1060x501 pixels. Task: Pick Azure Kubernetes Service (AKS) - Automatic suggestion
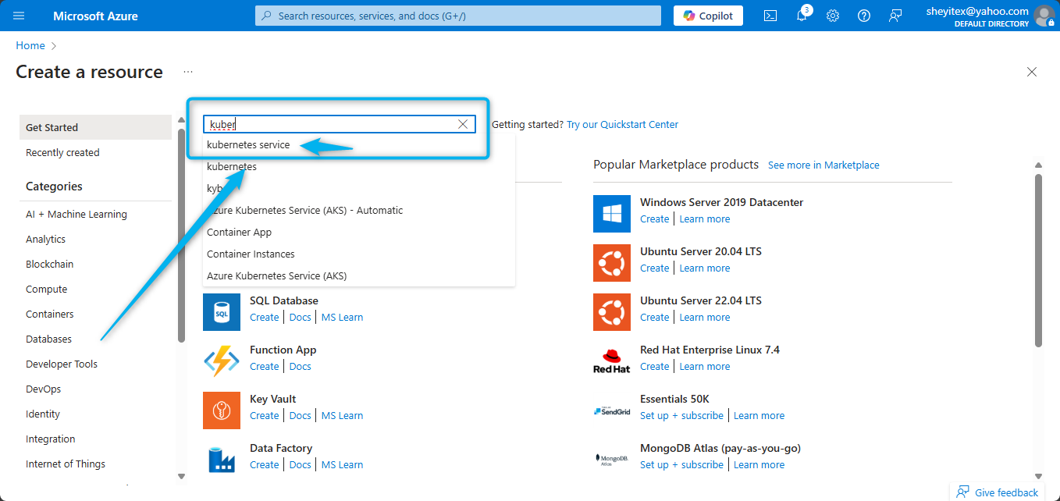coord(305,210)
